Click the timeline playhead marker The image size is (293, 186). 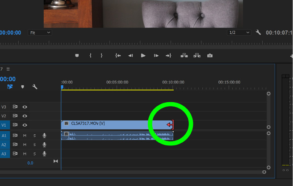tap(62, 87)
